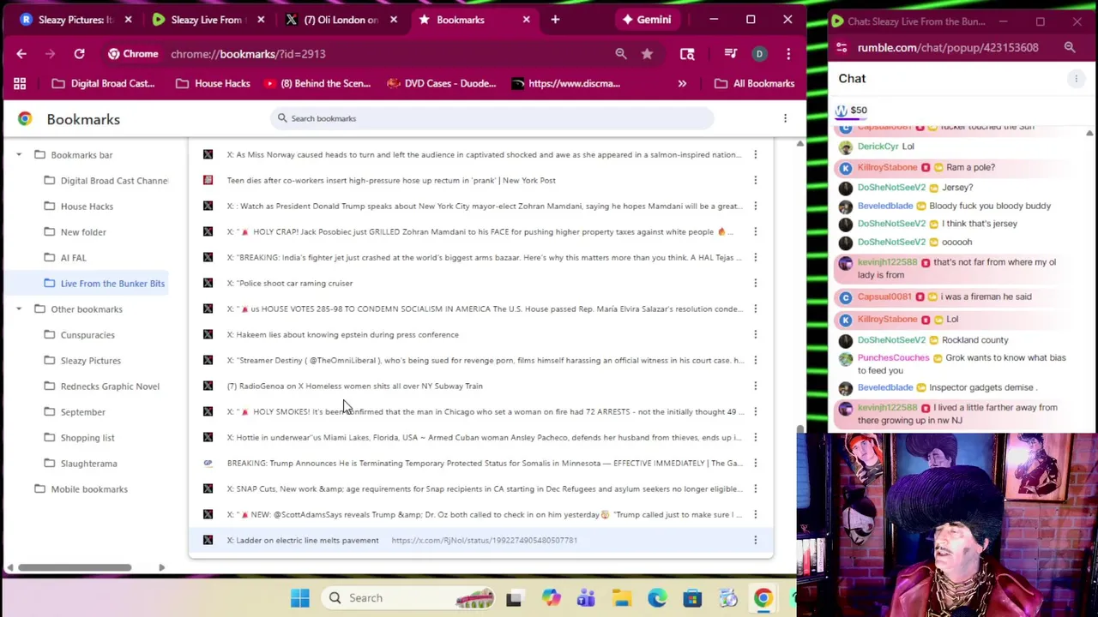Select the RadioGenoa Subway Train bookmark
This screenshot has width=1098, height=617.
pos(480,386)
